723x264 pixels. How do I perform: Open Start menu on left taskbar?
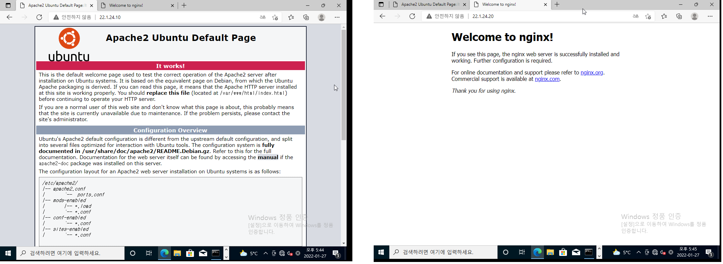pos(8,253)
